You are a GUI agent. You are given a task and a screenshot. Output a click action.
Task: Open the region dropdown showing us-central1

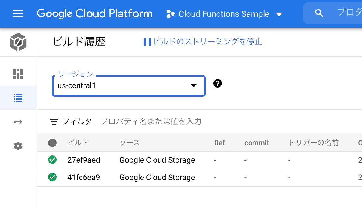(129, 86)
